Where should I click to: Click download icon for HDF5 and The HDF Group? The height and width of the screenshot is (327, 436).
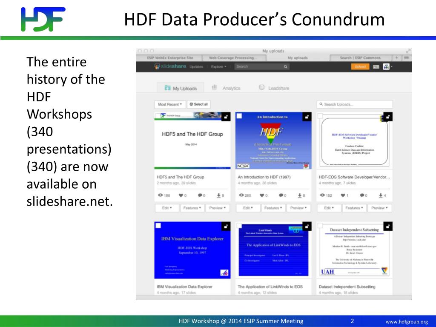219,195
